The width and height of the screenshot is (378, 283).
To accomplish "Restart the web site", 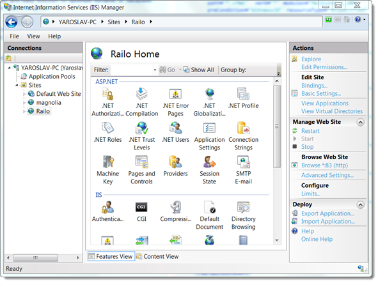I will pyautogui.click(x=310, y=131).
